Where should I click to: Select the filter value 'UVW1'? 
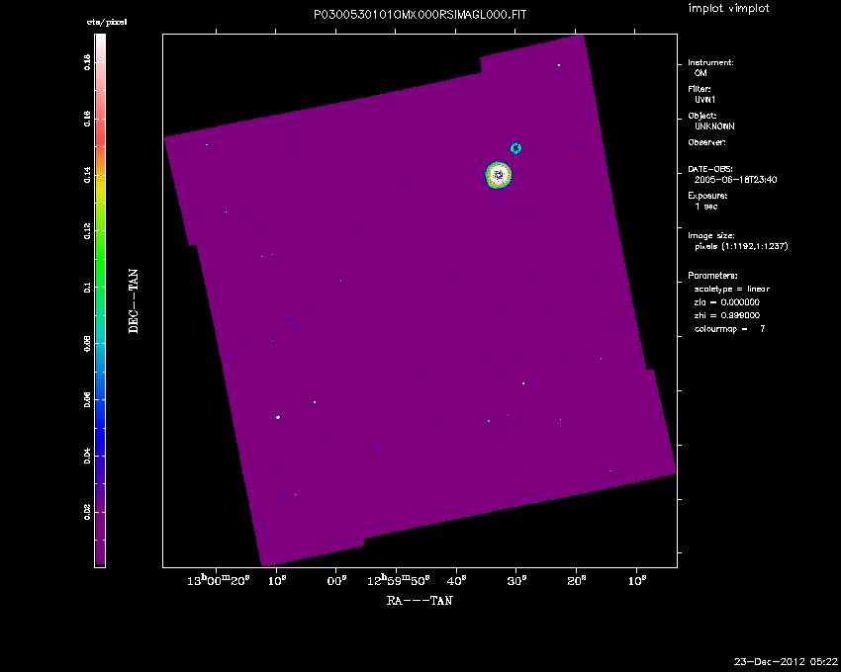click(x=704, y=100)
